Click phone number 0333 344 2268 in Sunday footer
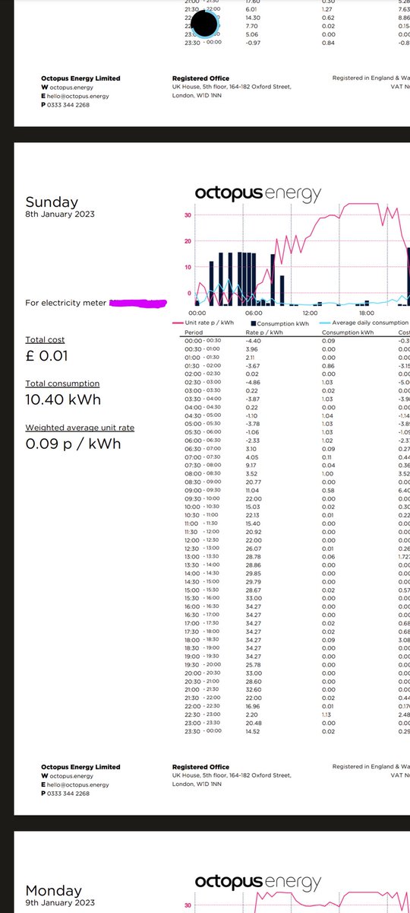The height and width of the screenshot is (913, 410). (68, 793)
